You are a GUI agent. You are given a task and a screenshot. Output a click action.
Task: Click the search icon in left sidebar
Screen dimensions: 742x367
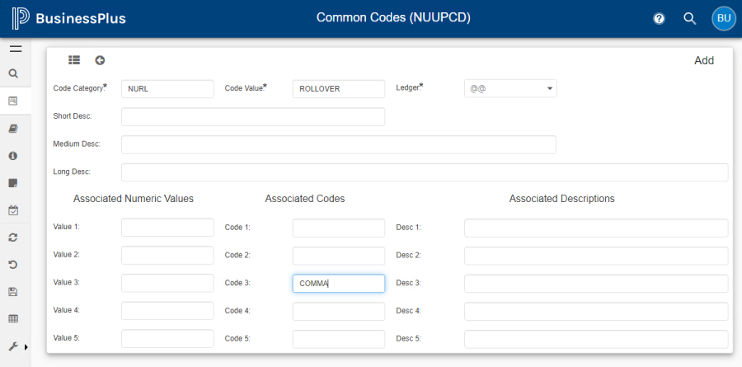(x=13, y=73)
